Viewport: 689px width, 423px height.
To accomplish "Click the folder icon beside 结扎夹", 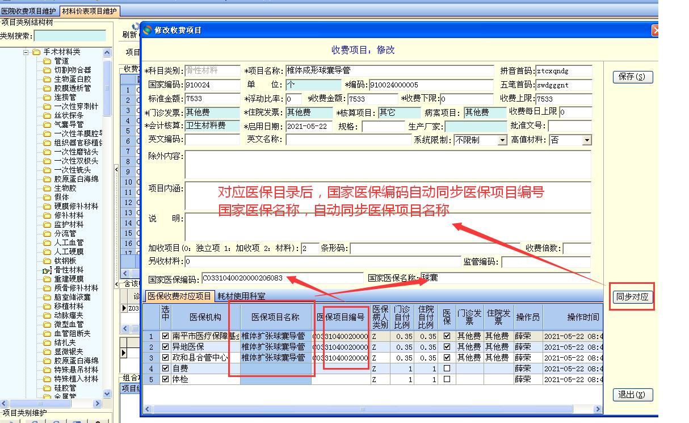I will click(x=47, y=343).
